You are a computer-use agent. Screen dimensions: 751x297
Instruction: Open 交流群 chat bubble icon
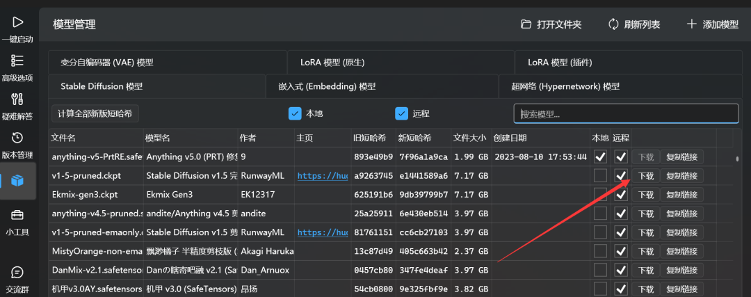17,272
